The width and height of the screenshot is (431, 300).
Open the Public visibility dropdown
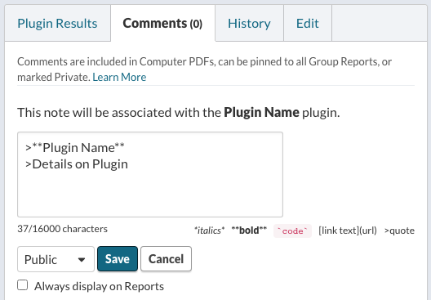(56, 259)
